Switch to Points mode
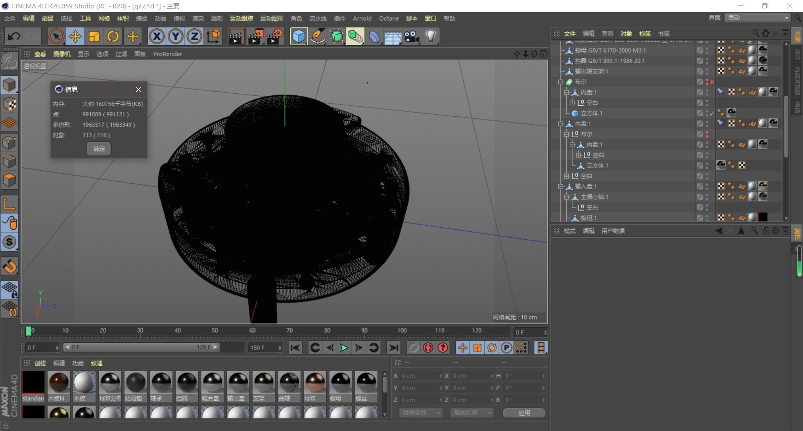The width and height of the screenshot is (803, 431). click(9, 143)
